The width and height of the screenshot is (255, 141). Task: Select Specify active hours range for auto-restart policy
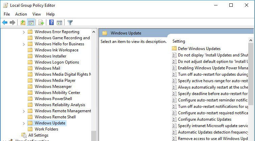213,81
